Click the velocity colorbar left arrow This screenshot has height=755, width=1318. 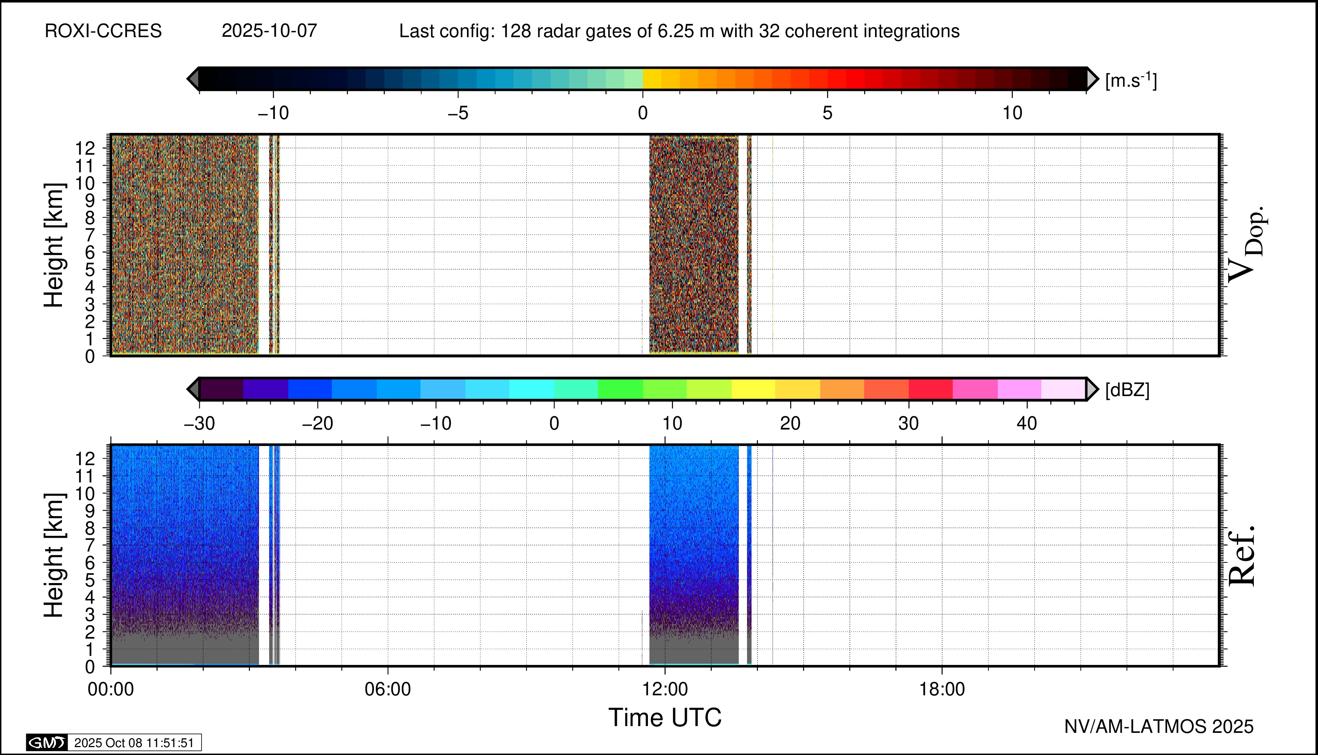point(193,79)
